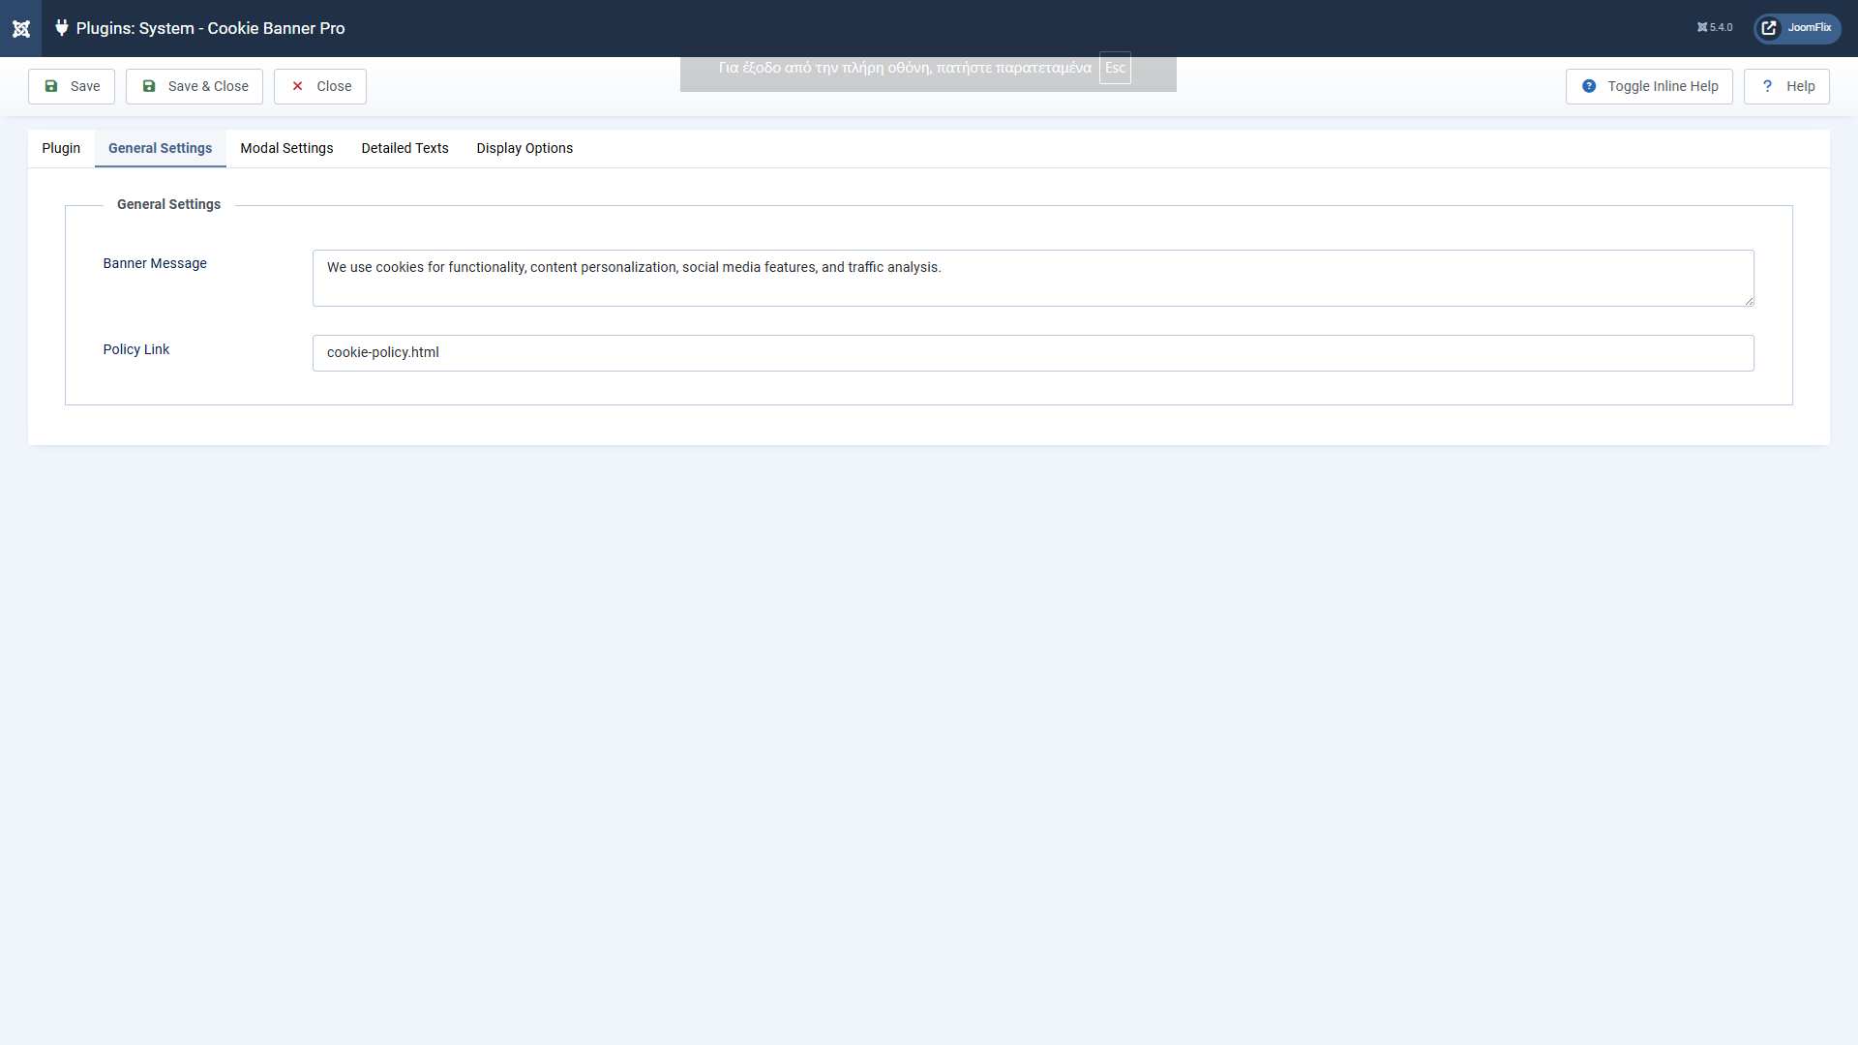Viewport: 1858px width, 1045px height.
Task: Click the Esc key in fullscreen notice
Action: [1115, 68]
